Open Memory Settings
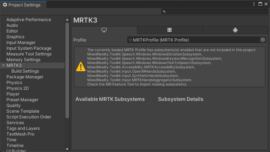This screenshot has height=152, width=270. [x=23, y=60]
